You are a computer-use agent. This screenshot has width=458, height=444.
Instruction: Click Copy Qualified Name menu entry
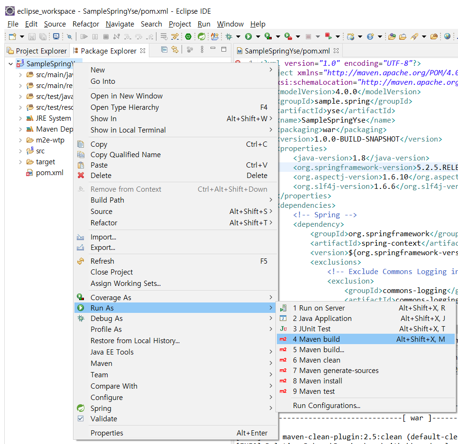pyautogui.click(x=175, y=155)
